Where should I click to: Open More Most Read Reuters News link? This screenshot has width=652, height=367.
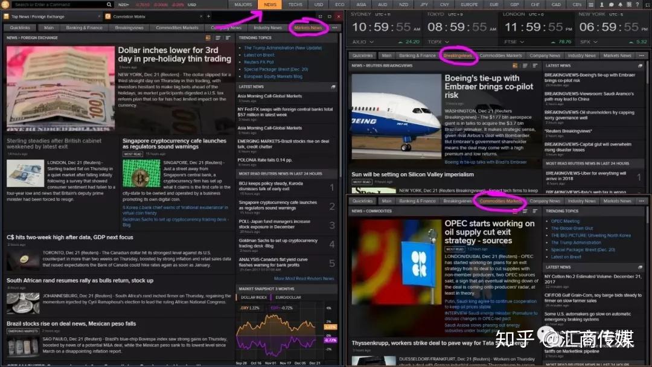304,278
